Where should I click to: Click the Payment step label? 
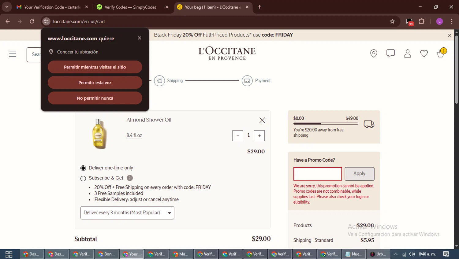pyautogui.click(x=263, y=81)
